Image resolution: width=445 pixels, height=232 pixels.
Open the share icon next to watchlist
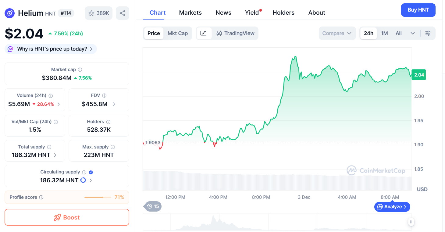click(122, 13)
